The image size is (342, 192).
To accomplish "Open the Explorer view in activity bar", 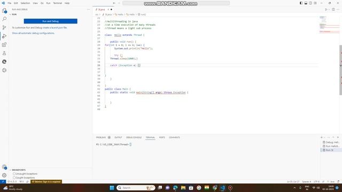I will [x=4, y=11].
